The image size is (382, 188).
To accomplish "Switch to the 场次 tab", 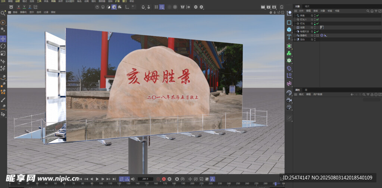I will (x=307, y=6).
